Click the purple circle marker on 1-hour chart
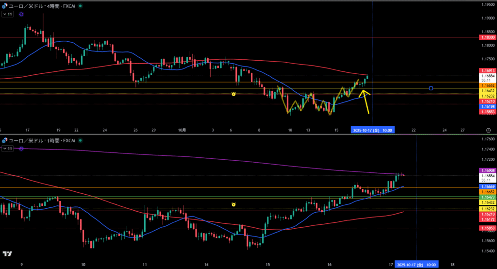The image size is (497, 269). pyautogui.click(x=21, y=149)
